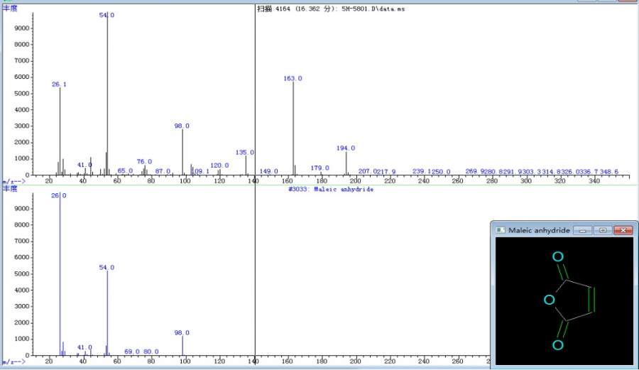This screenshot has height=370, width=639.
Task: Select the 54.0 peak label in library spectrum
Action: (106, 268)
